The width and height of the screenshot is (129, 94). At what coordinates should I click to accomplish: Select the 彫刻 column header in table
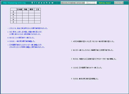pos(31,9)
